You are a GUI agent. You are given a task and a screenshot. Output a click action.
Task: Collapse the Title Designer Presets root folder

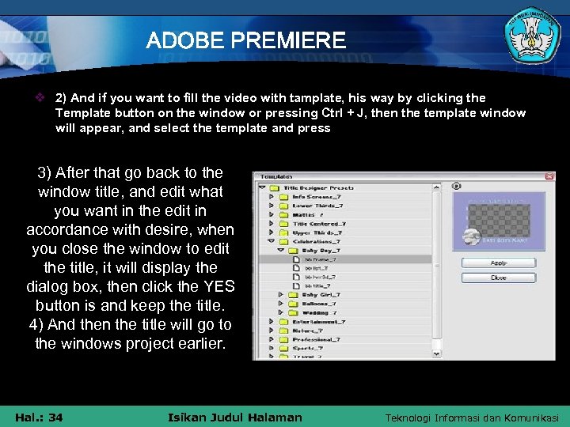coord(262,187)
